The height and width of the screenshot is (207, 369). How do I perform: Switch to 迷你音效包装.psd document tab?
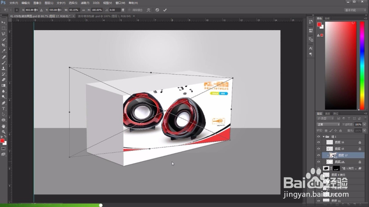coord(104,16)
